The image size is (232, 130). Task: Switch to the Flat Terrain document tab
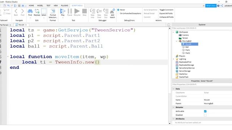[4, 25]
